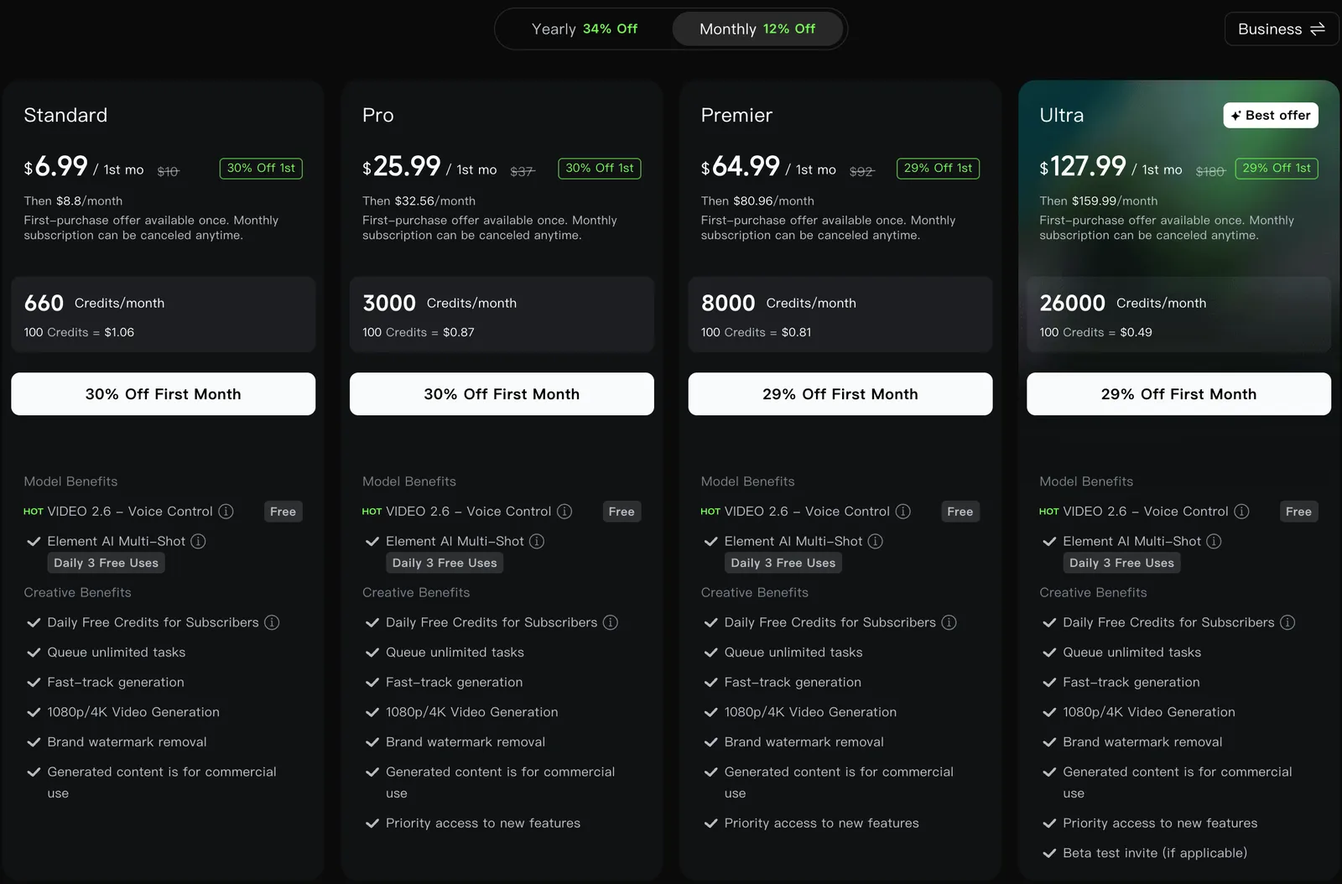Choose Ultra plan 29% Off First Month button
Viewport: 1342px width, 884px height.
click(1178, 394)
